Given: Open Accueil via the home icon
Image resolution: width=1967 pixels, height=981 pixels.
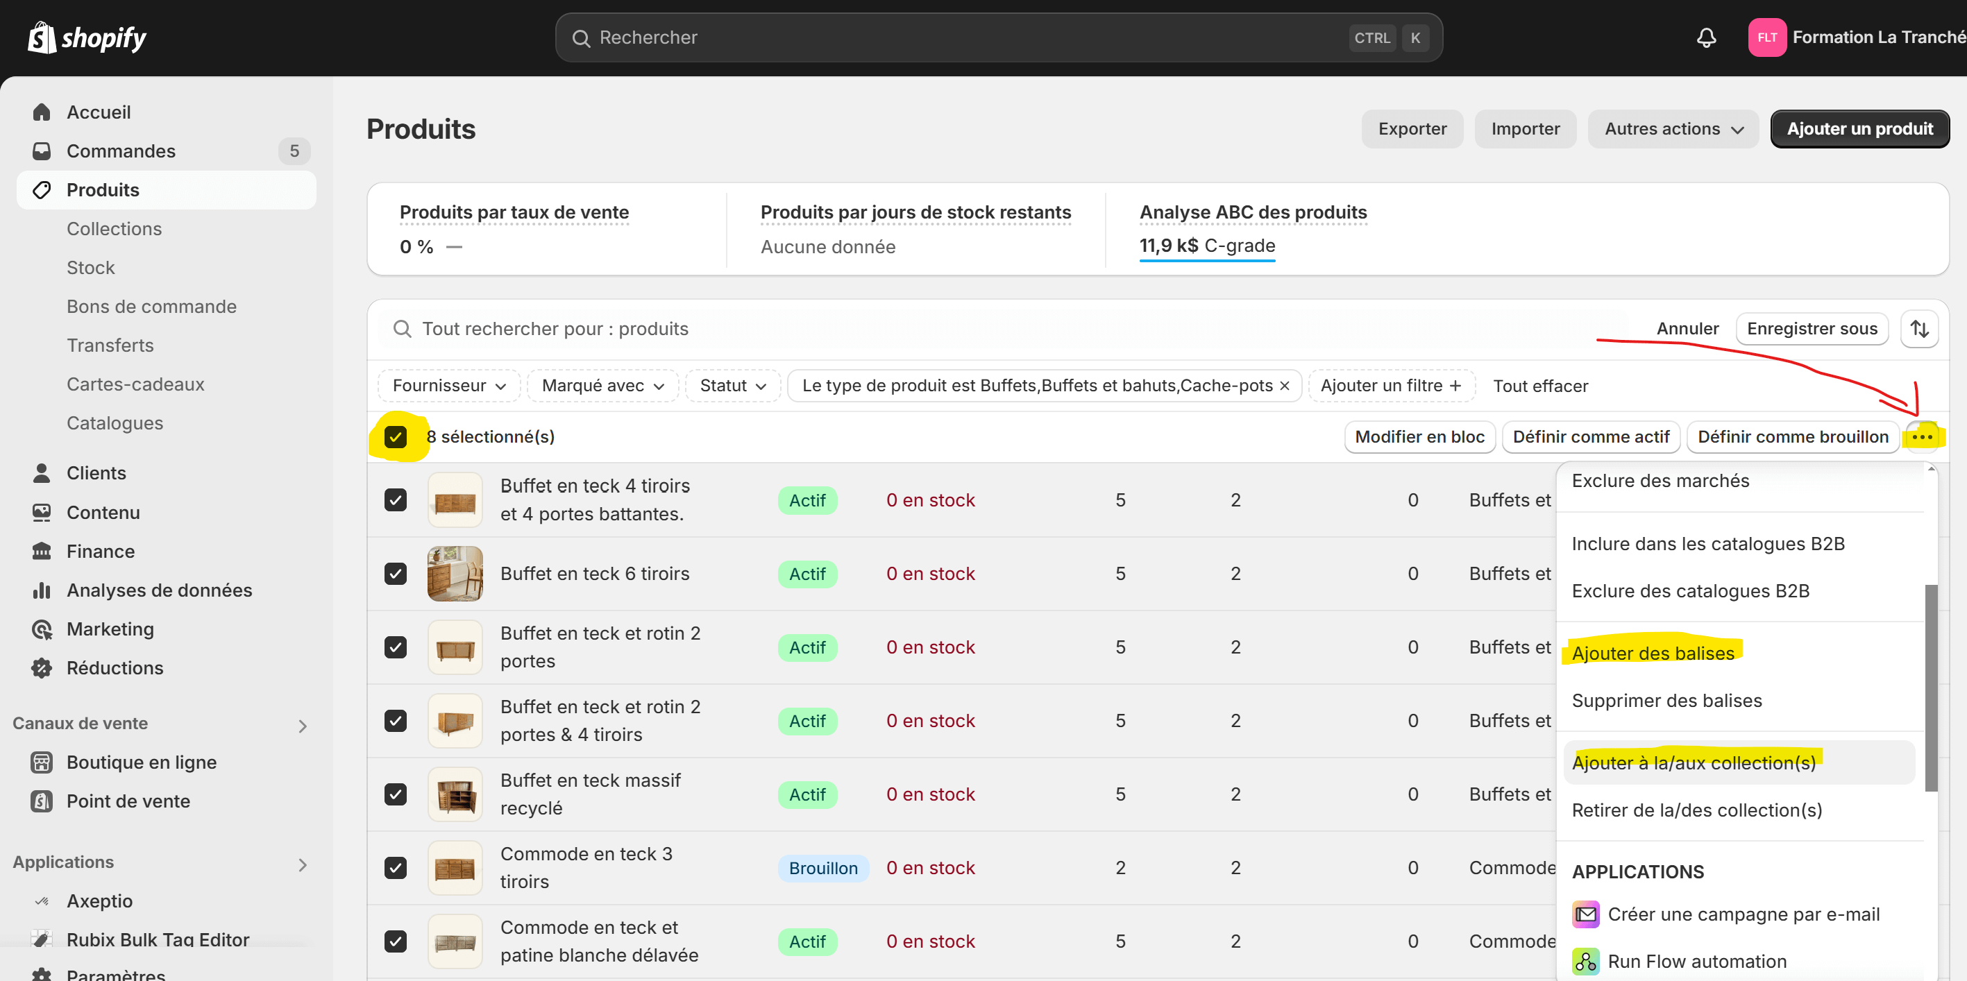Looking at the screenshot, I should pos(41,112).
